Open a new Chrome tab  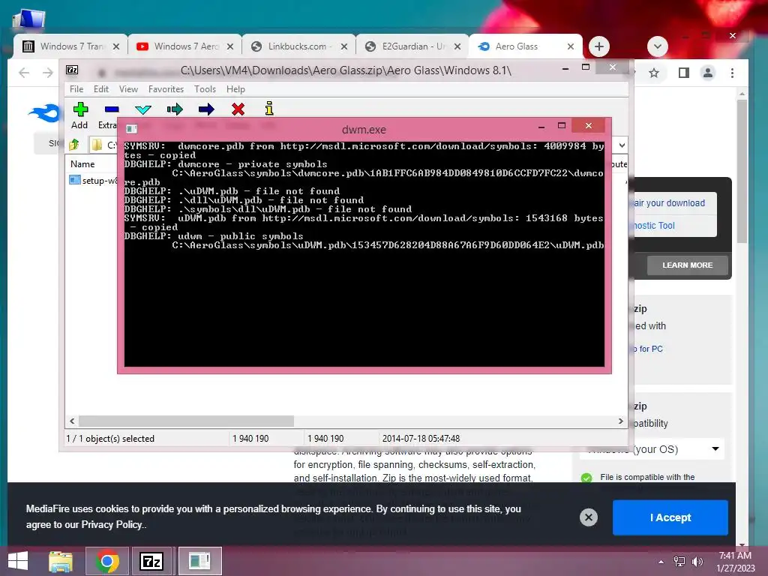coord(598,46)
